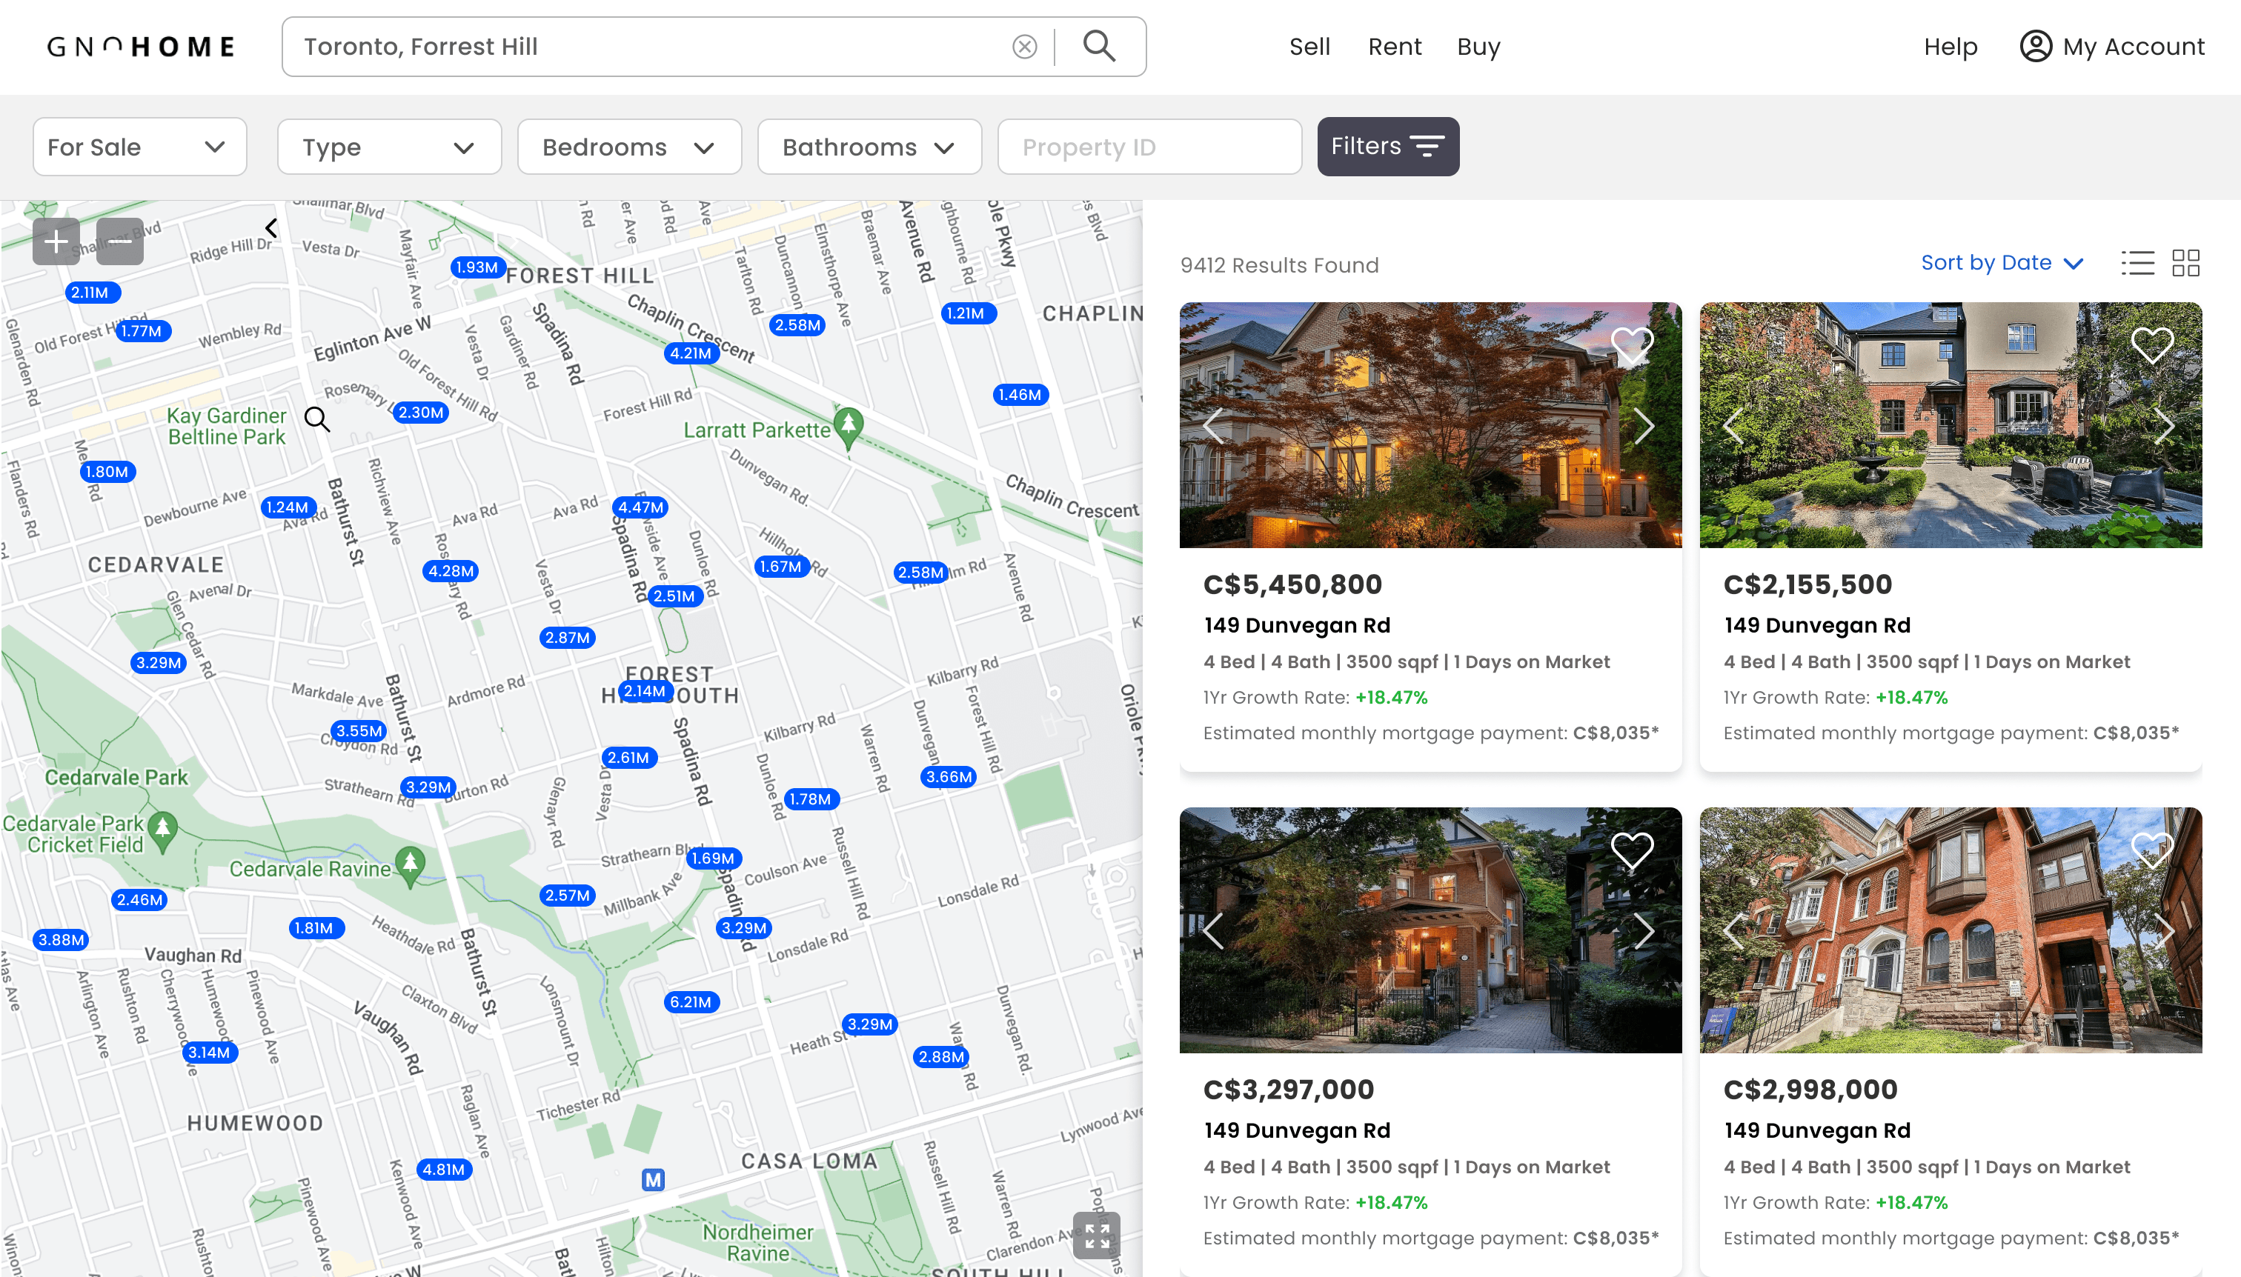The height and width of the screenshot is (1277, 2241).
Task: Open the Buy menu item
Action: point(1478,47)
